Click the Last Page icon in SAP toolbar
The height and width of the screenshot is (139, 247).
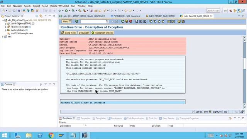(x=163, y=21)
